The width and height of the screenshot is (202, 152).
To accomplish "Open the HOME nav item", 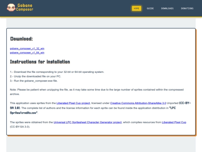I will pyautogui.click(x=137, y=8).
